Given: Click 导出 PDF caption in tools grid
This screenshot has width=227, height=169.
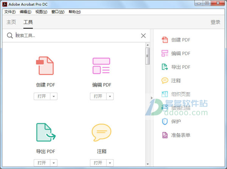Looking at the screenshot, I should (x=46, y=151).
